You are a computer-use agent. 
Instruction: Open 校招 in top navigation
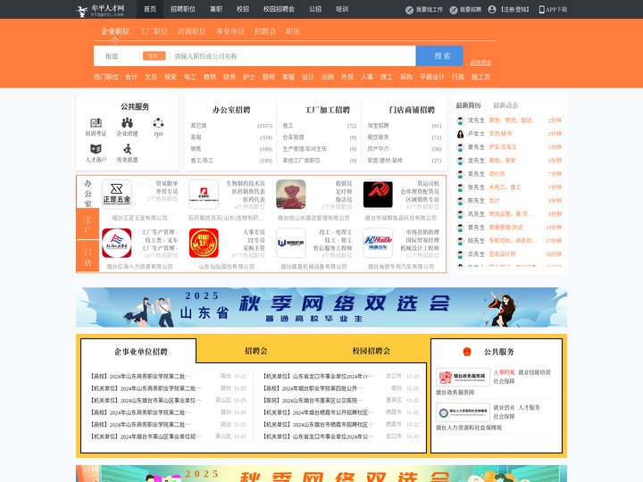coord(243,9)
